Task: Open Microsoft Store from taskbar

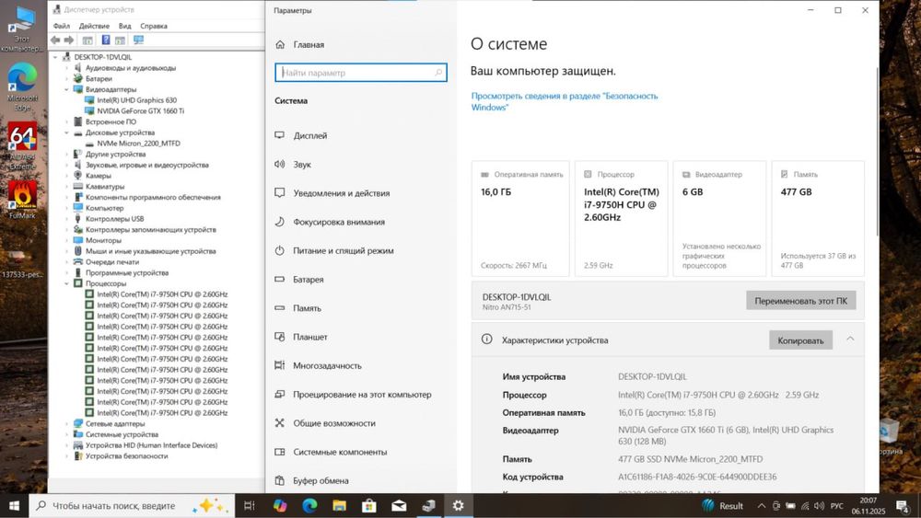Action: [369, 506]
